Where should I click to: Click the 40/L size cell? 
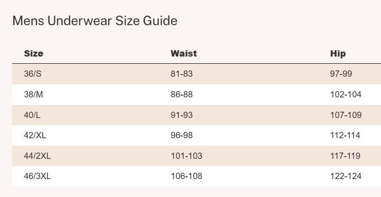[x=32, y=115]
